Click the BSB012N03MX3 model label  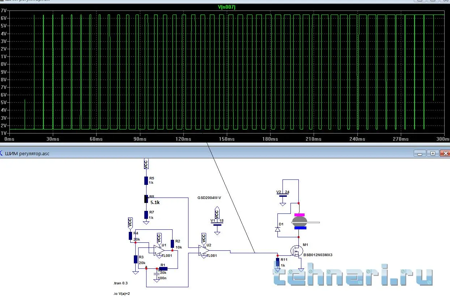[x=318, y=255]
